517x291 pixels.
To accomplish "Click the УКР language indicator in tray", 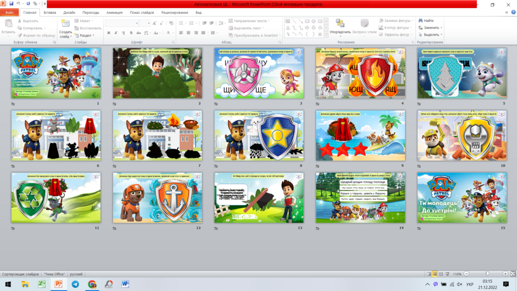I will tap(470, 284).
